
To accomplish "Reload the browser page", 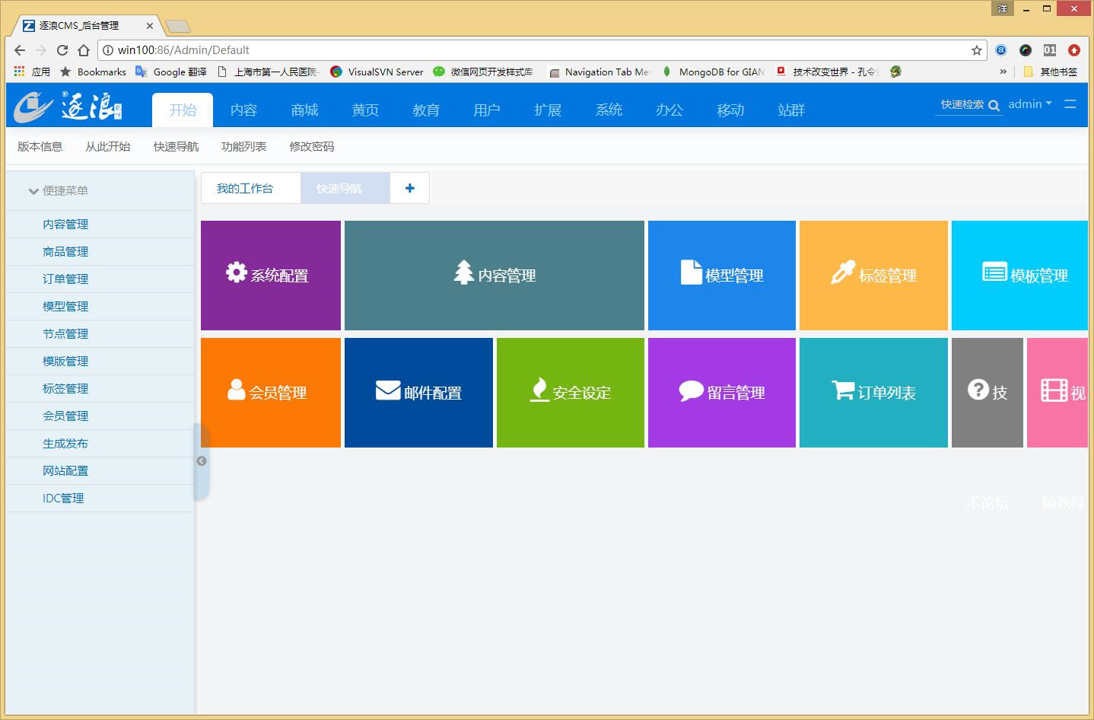I will click(62, 50).
